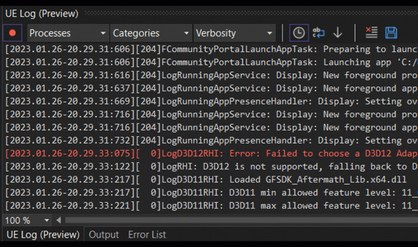The image size is (418, 247).
Task: Toggle word wrap in the log
Action: tap(318, 33)
